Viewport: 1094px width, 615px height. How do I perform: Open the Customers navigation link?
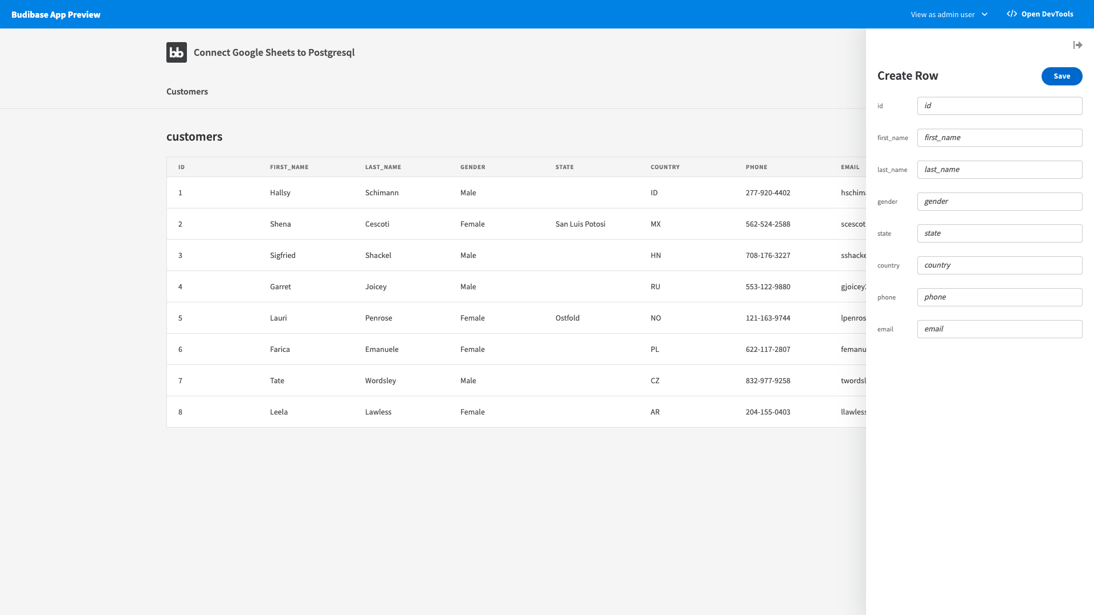(x=187, y=92)
